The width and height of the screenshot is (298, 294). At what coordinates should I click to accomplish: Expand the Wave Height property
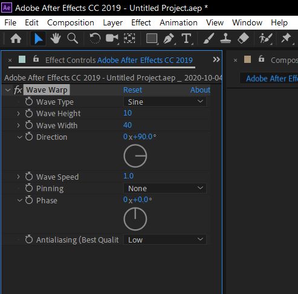point(18,114)
